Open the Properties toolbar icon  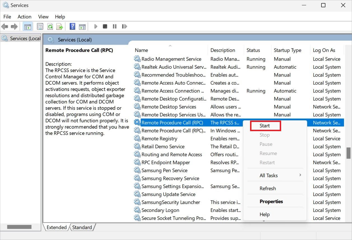point(40,26)
